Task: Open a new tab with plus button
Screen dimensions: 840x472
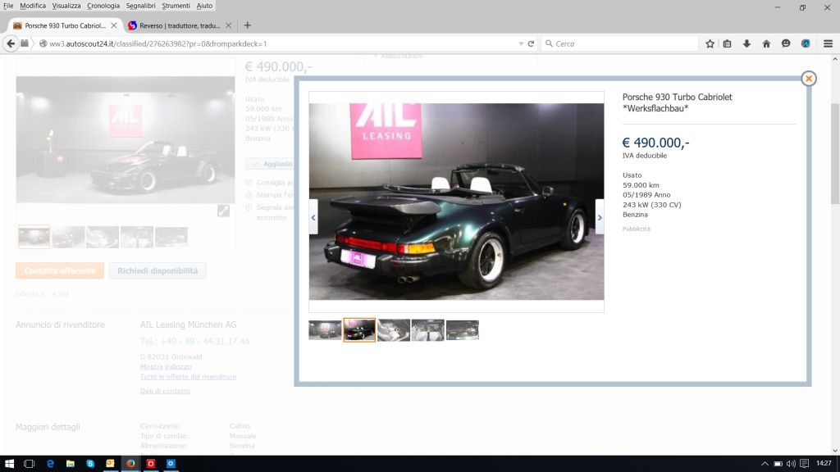Action: pos(247,25)
